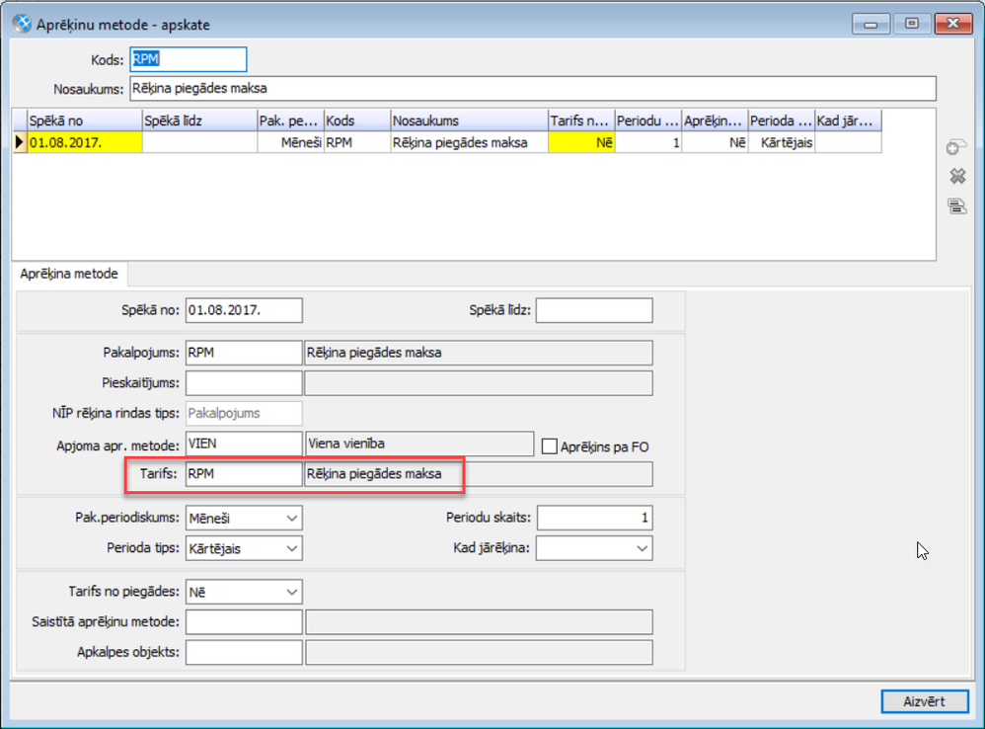The width and height of the screenshot is (985, 729).
Task: Click the Tarifs code field containing RPM
Action: point(243,474)
